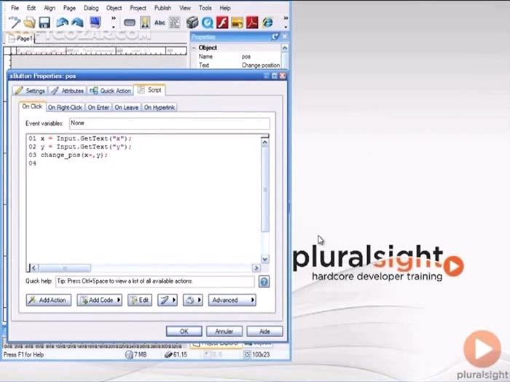Click the Aide help button
The height and width of the screenshot is (382, 510).
point(264,331)
